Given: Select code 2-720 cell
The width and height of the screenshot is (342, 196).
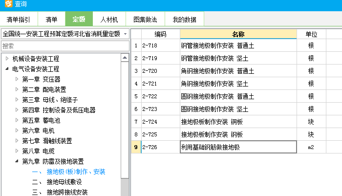Looking at the screenshot, I should pos(161,71).
